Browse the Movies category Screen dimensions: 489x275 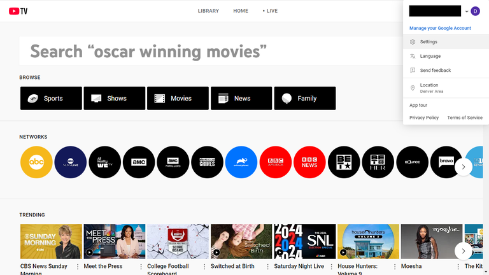[x=178, y=98]
